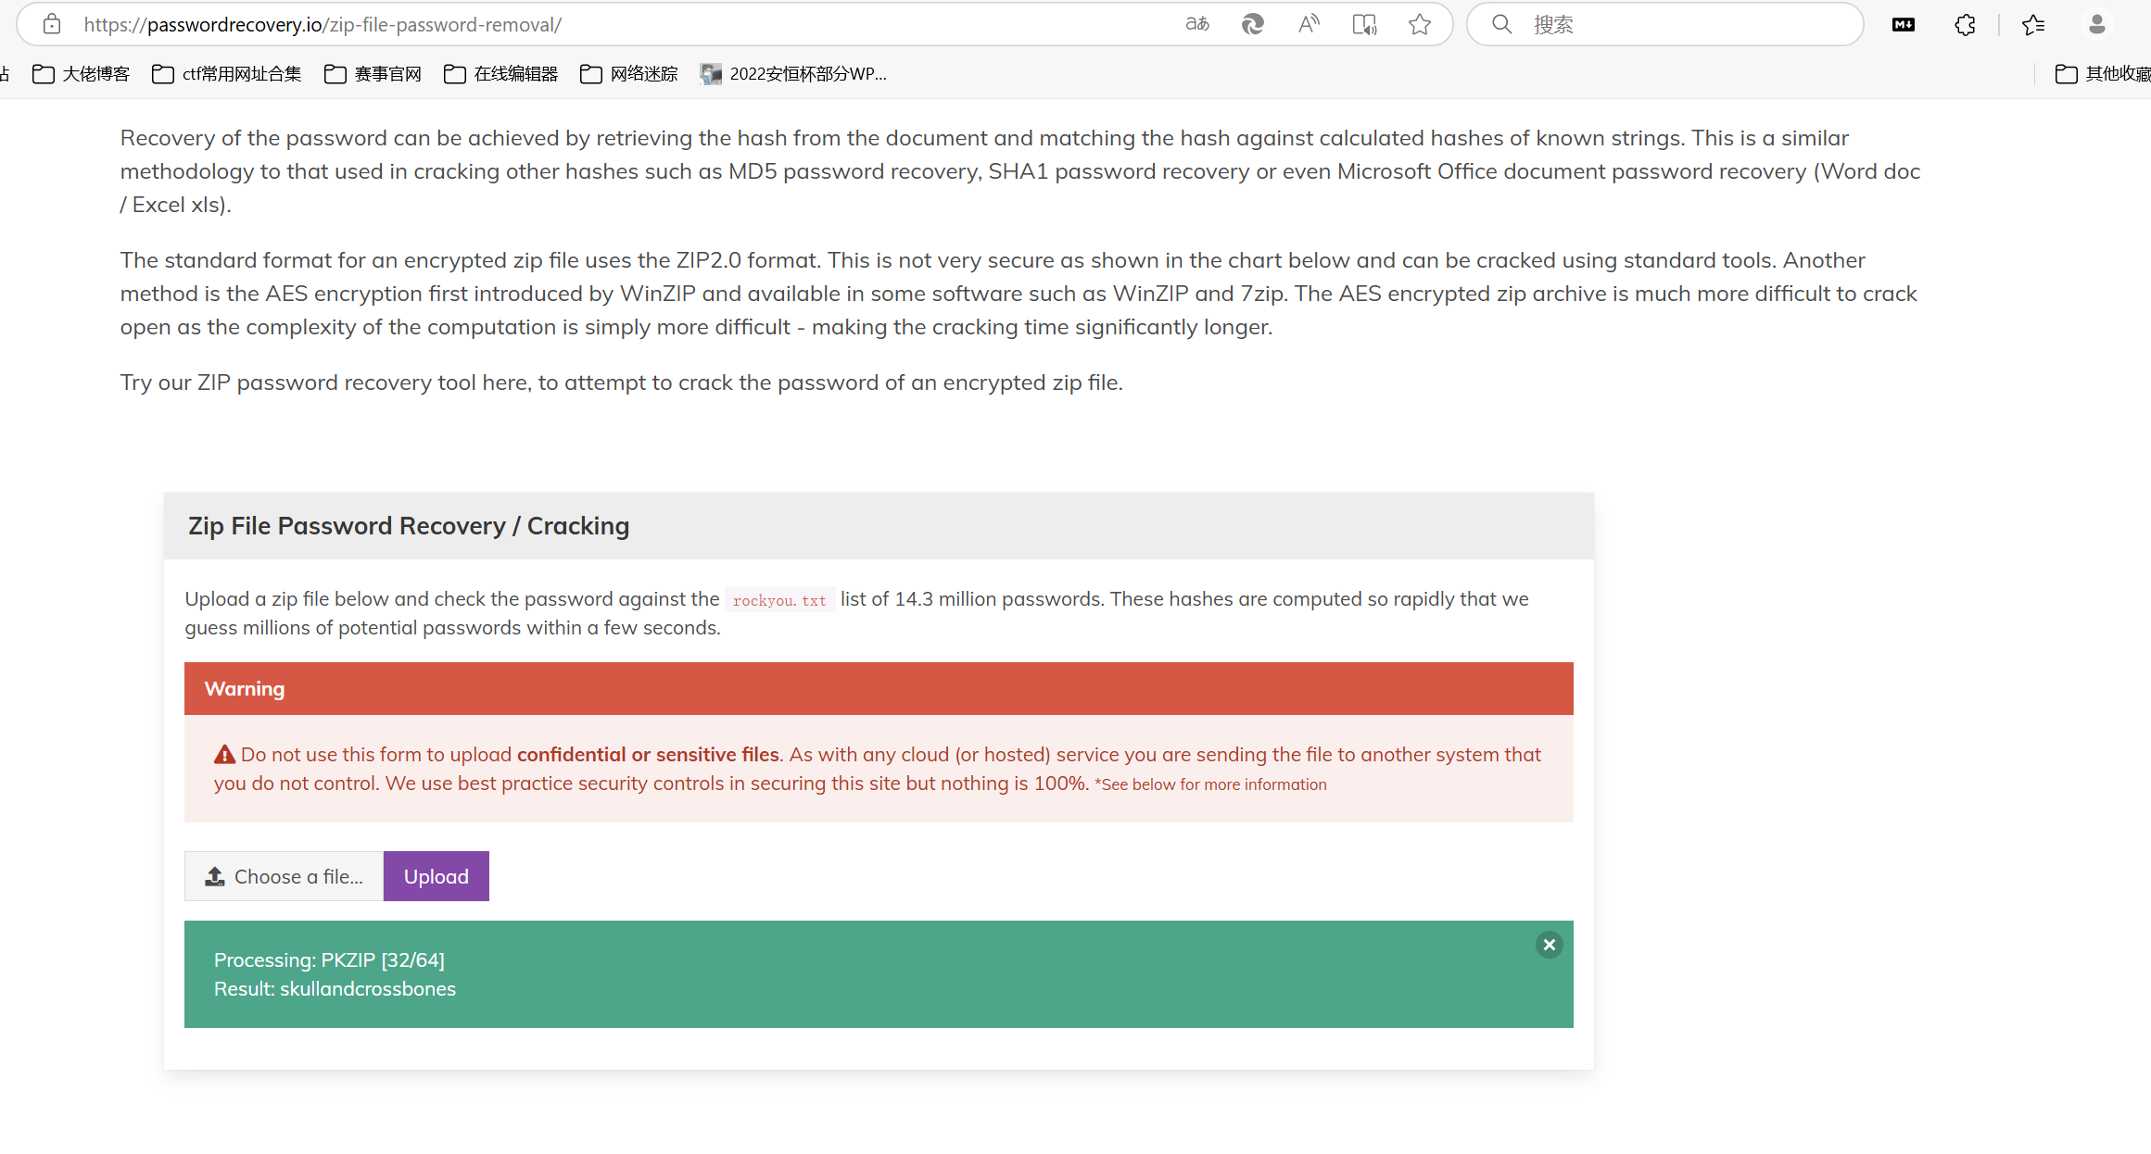Open the extensions puzzle icon
The width and height of the screenshot is (2151, 1154).
[x=1965, y=25]
